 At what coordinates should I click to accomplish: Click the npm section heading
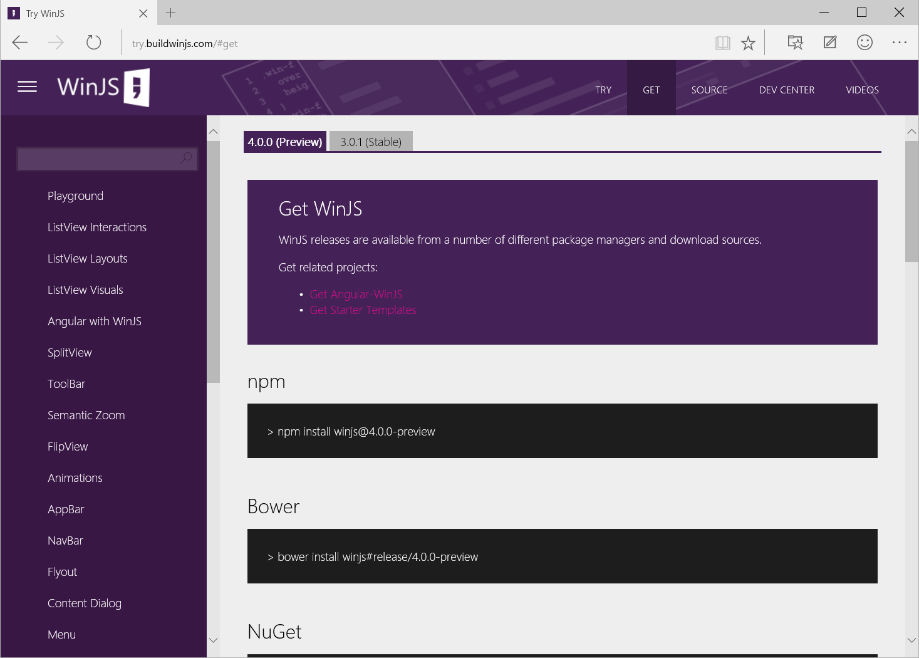(x=266, y=382)
